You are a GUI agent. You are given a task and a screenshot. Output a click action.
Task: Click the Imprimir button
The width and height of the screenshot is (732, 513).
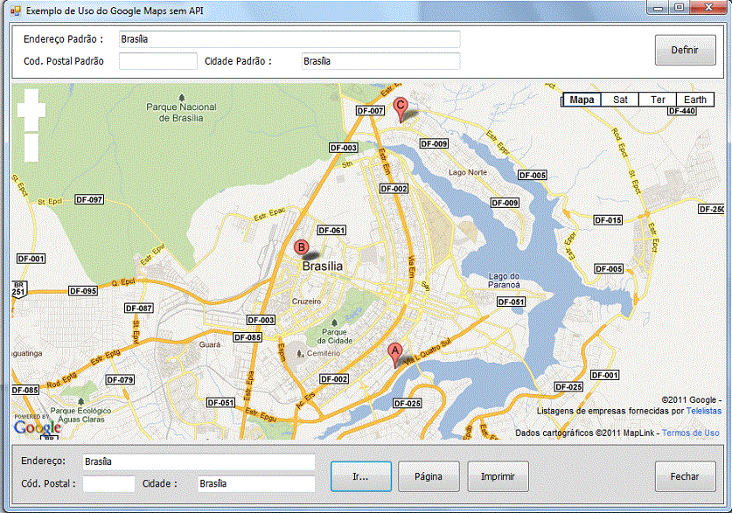click(498, 477)
